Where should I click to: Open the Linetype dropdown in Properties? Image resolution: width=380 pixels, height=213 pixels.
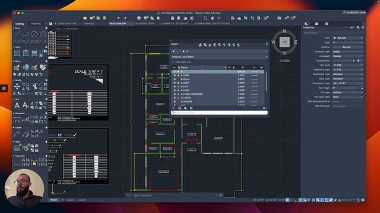pos(347,47)
